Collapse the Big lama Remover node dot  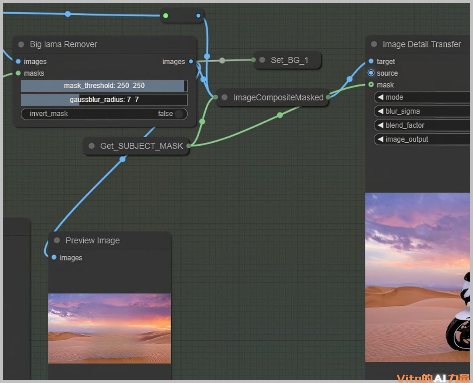coord(21,44)
